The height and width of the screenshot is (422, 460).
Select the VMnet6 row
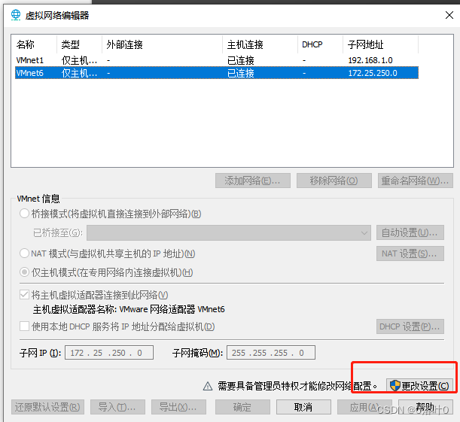pyautogui.click(x=217, y=73)
